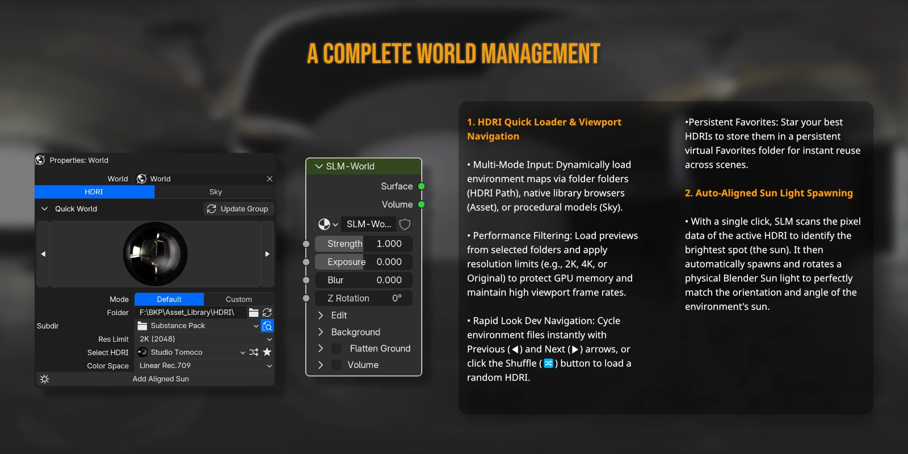Load the previous HDRI with left arrow
Image resolution: width=908 pixels, height=454 pixels.
43,254
